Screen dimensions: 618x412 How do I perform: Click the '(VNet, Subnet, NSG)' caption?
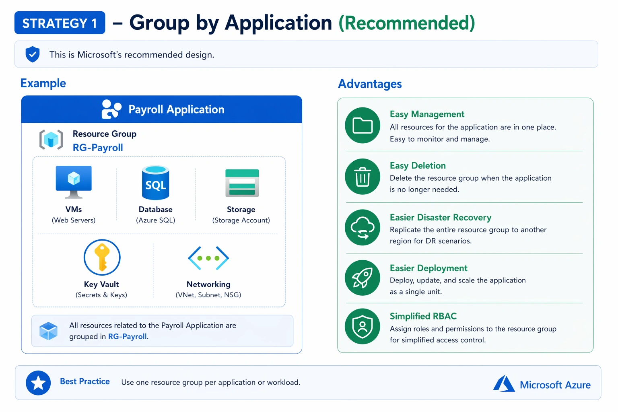point(208,295)
